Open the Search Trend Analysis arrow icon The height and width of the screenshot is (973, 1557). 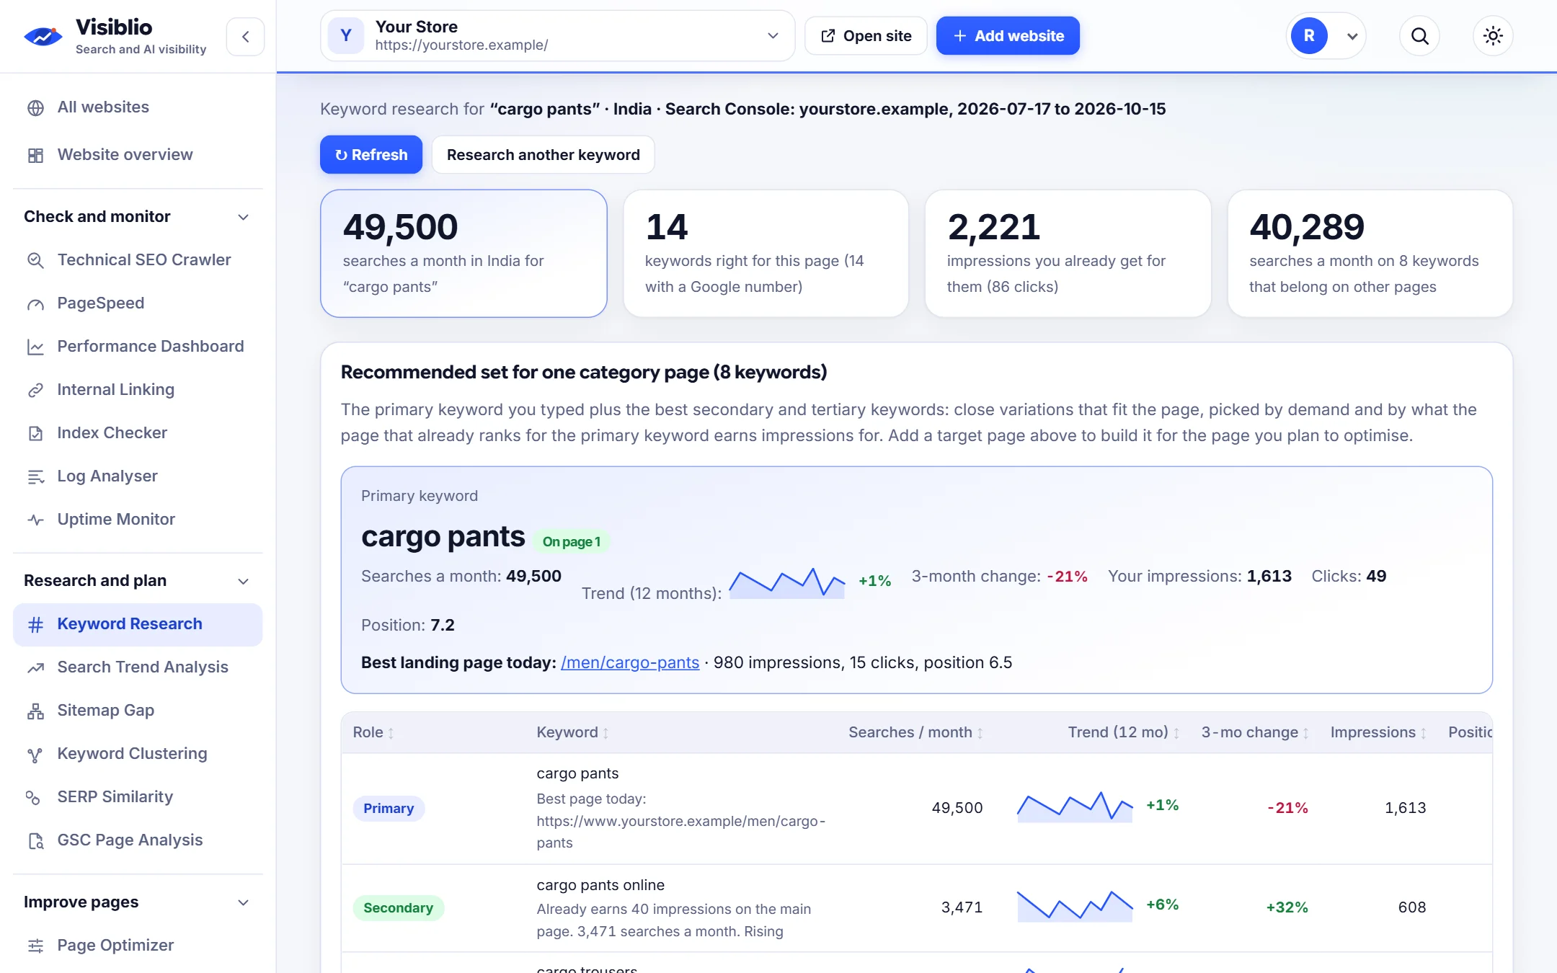[x=35, y=667]
